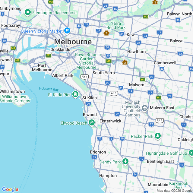
Task: Click the Yarra Bend Park label
Action: tap(116, 25)
